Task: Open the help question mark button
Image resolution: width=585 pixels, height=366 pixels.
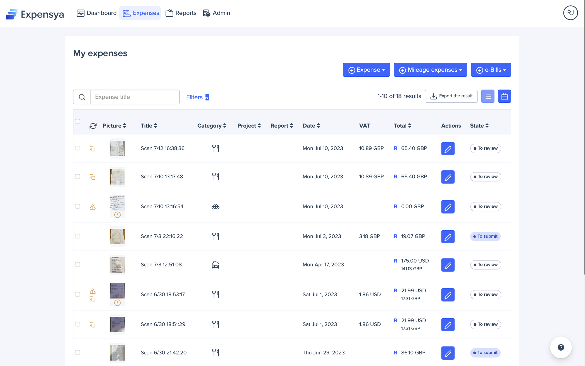Action: click(x=561, y=347)
